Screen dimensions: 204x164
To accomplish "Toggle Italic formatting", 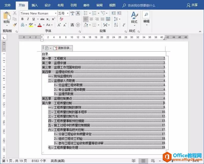I will tap(28, 19).
